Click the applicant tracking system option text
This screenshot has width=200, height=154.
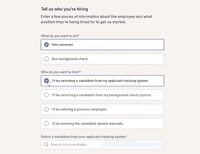(100, 81)
